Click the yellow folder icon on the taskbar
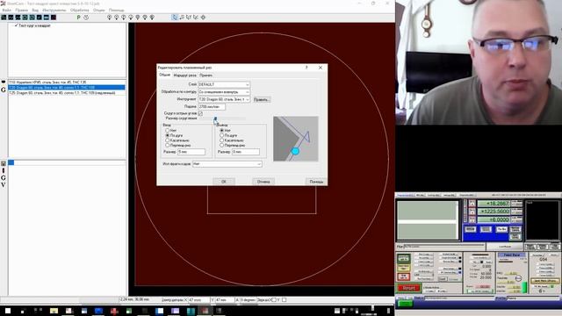This screenshot has width=562, height=316. coord(54,311)
